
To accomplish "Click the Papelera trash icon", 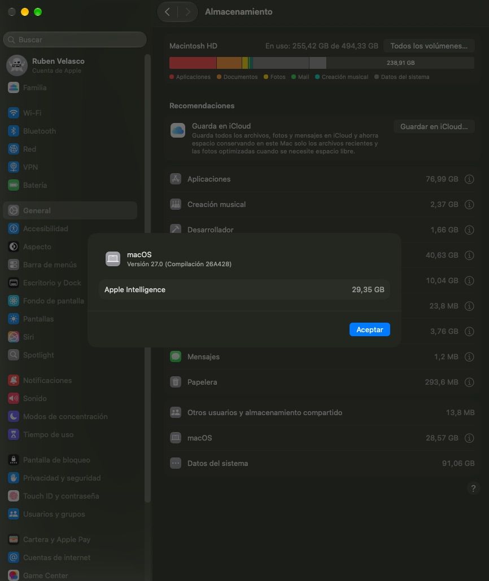I will coord(176,382).
